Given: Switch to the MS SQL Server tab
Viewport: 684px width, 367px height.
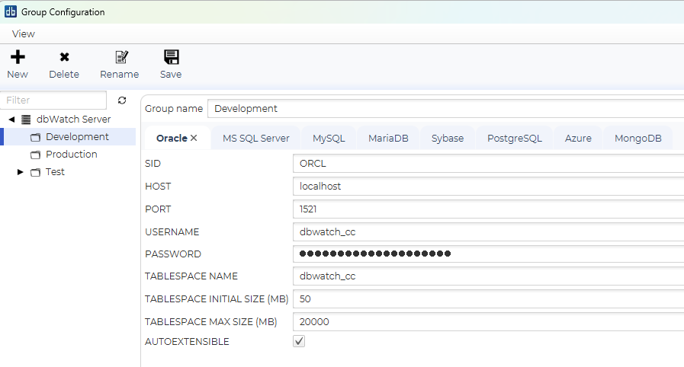Looking at the screenshot, I should coord(255,138).
